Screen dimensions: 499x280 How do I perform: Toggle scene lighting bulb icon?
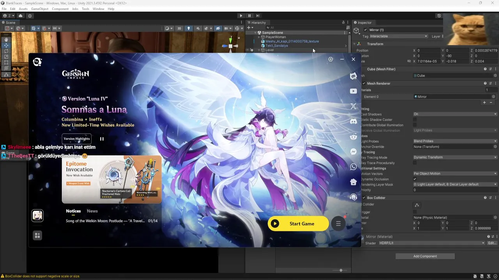point(189,28)
